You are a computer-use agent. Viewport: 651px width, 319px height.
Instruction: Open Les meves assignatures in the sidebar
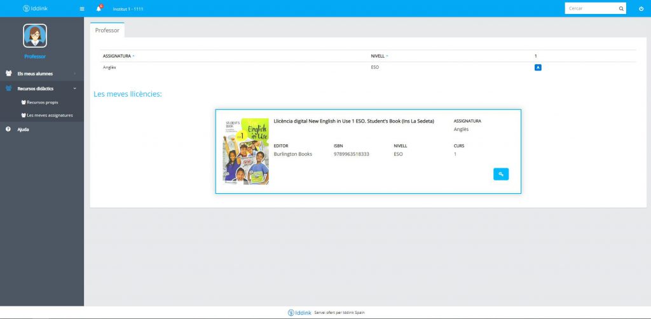[50, 115]
